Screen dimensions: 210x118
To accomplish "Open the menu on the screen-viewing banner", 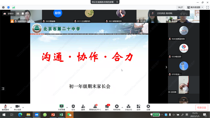I will tap(117, 2).
